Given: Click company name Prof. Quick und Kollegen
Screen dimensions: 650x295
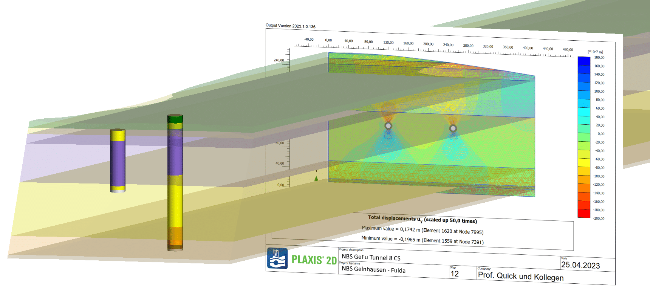Looking at the screenshot, I should coord(521,276).
